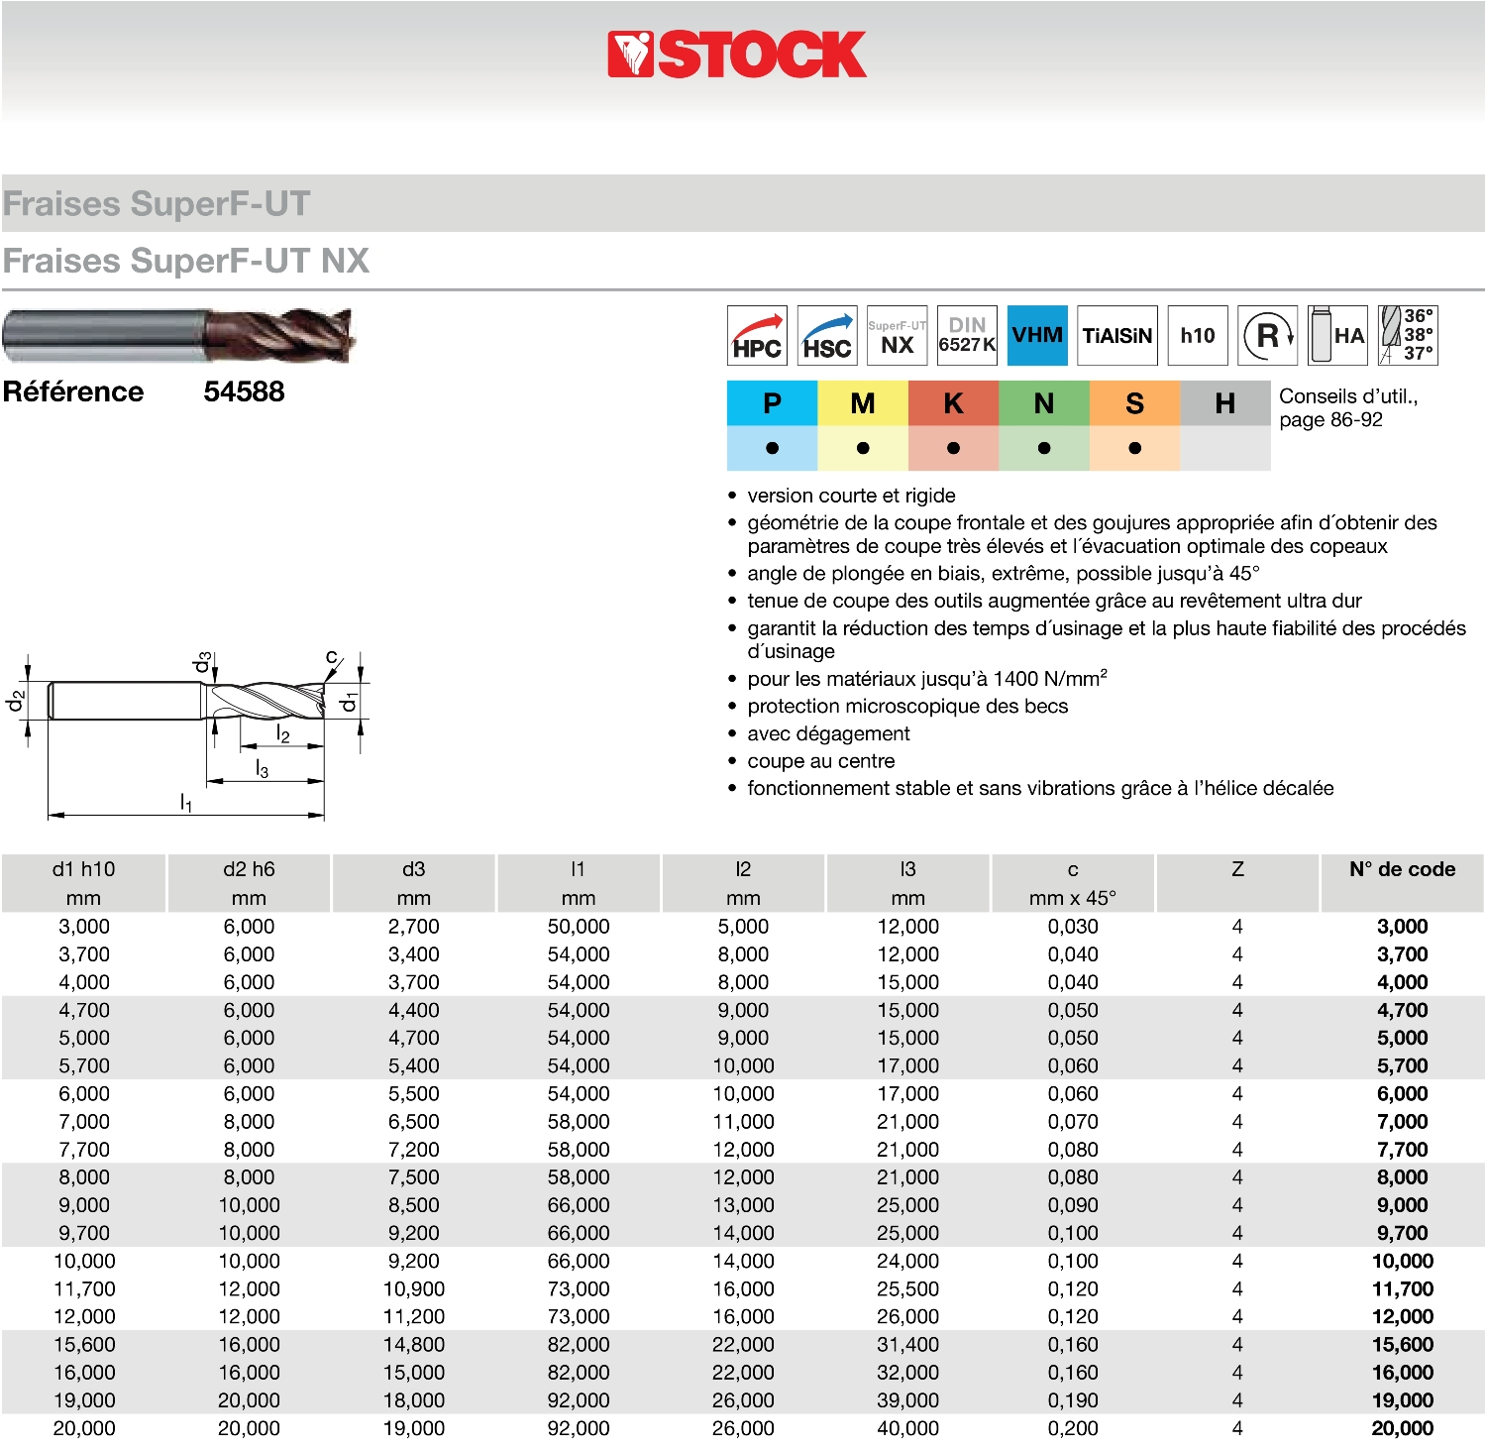This screenshot has height=1450, width=1486.
Task: Click d3 value 2,700
Action: (414, 927)
